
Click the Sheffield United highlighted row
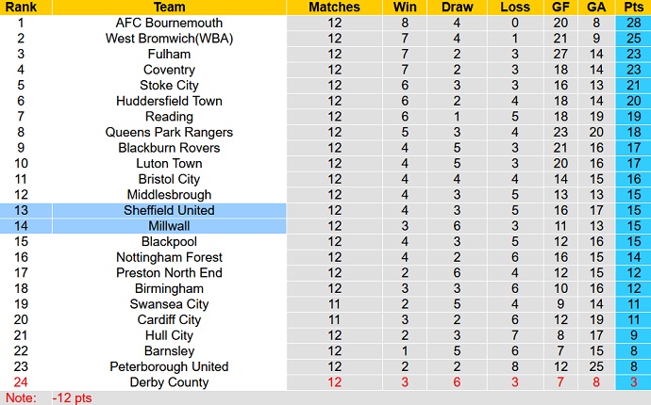(x=169, y=210)
